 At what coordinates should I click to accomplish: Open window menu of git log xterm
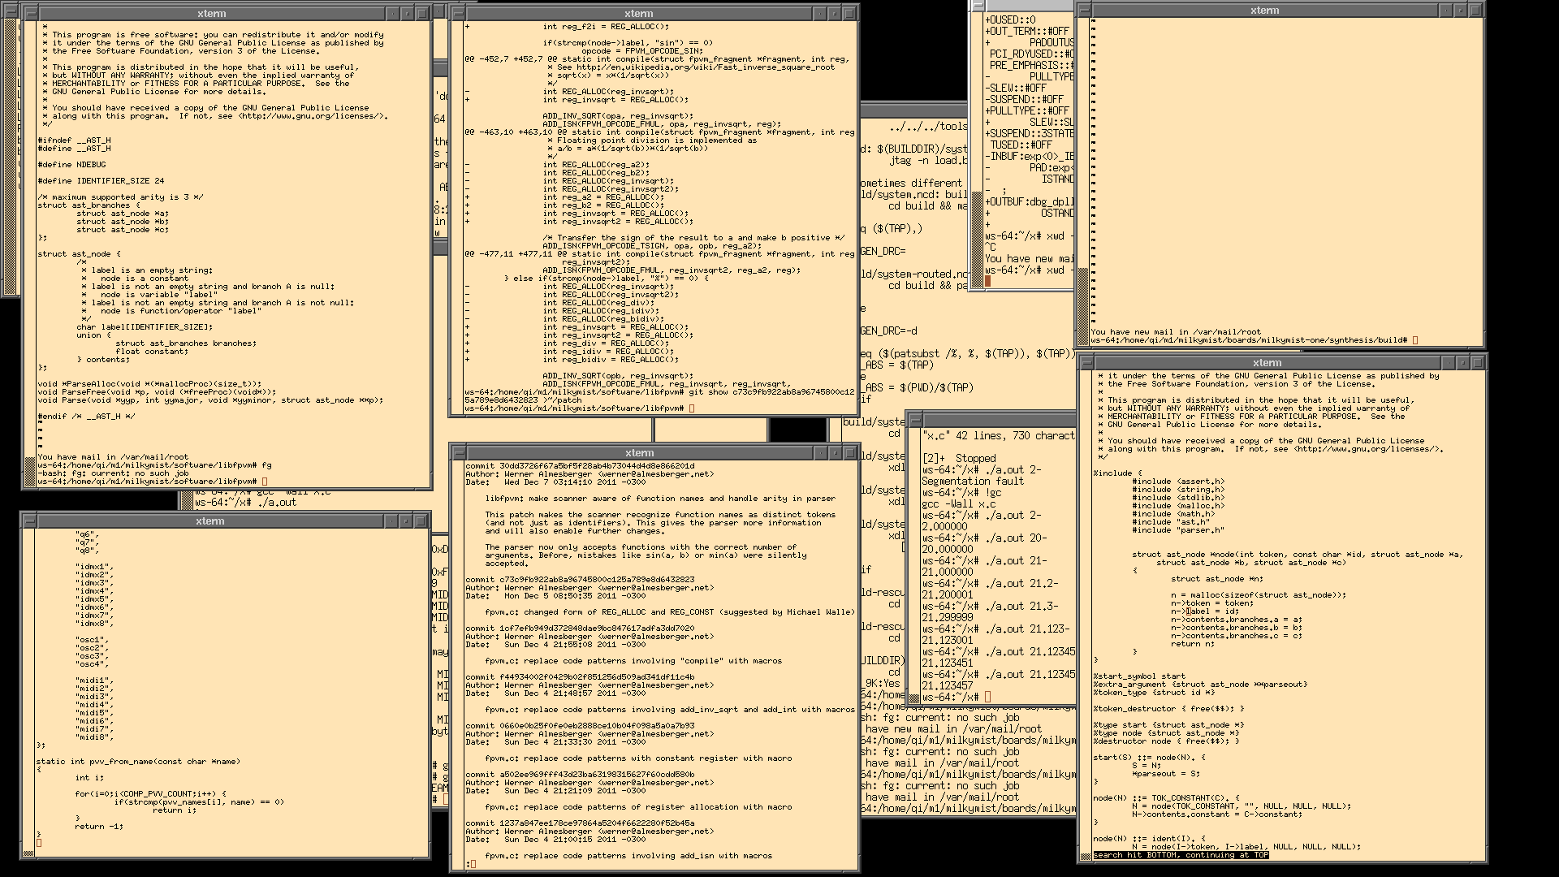coord(459,453)
